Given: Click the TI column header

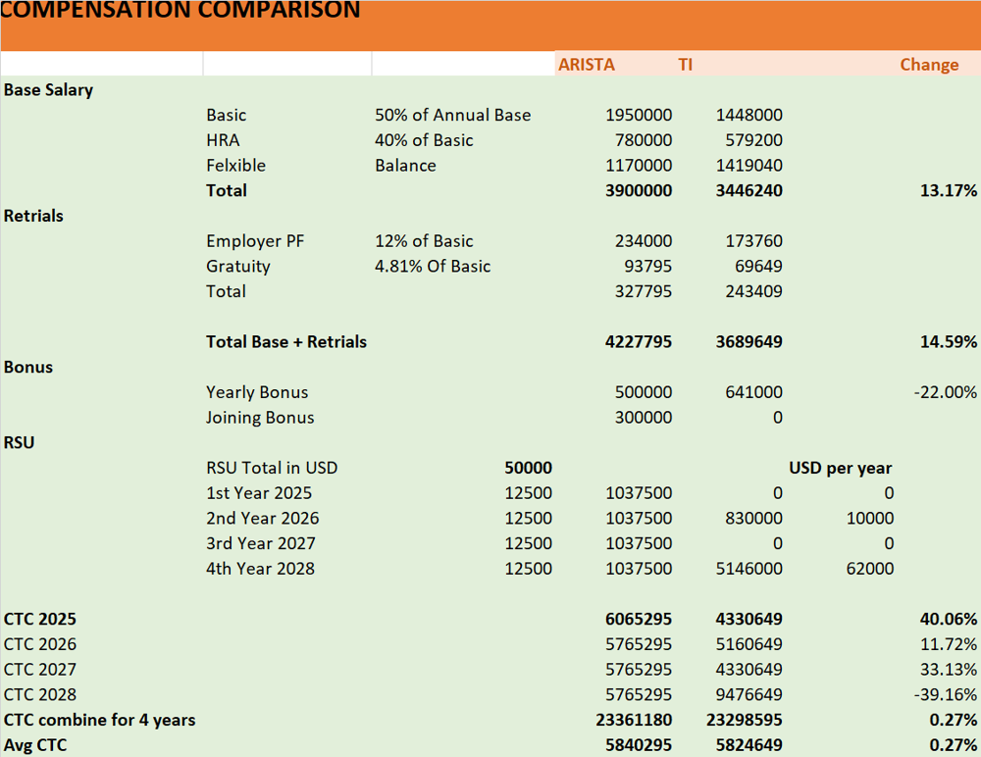Looking at the screenshot, I should coord(685,65).
